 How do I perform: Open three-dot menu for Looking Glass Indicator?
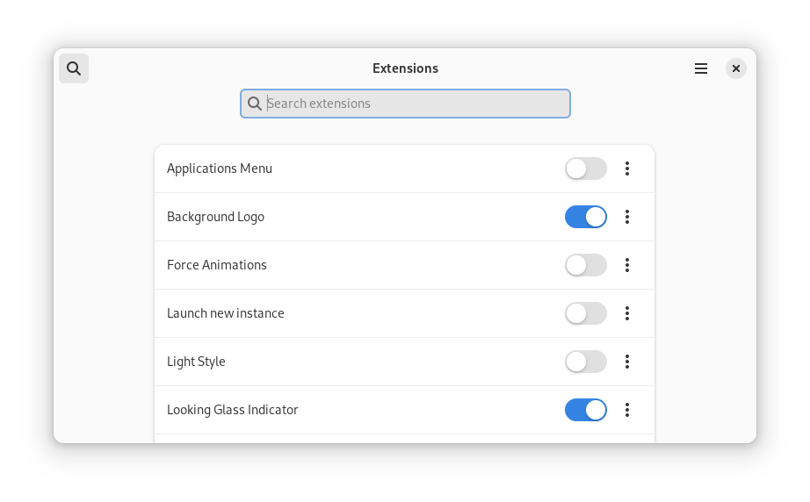tap(627, 410)
